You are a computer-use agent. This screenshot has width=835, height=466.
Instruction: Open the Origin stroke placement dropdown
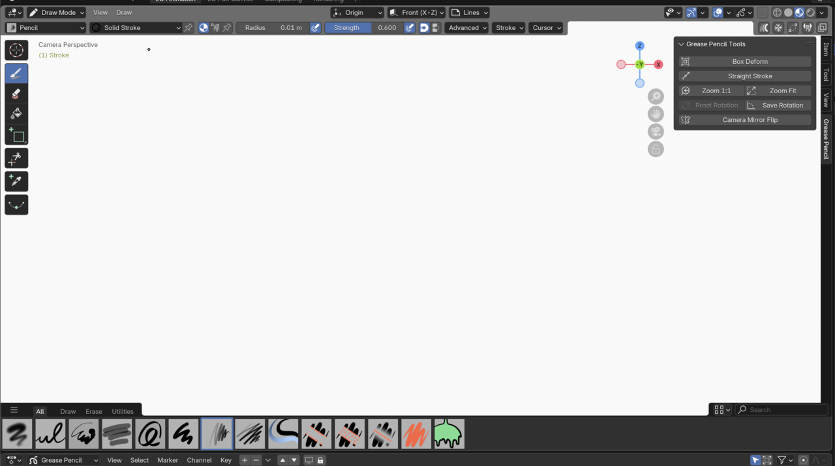pyautogui.click(x=357, y=12)
